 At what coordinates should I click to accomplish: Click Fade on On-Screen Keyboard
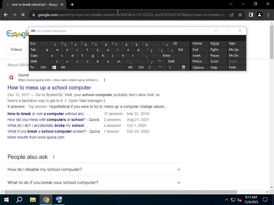[x=237, y=67]
